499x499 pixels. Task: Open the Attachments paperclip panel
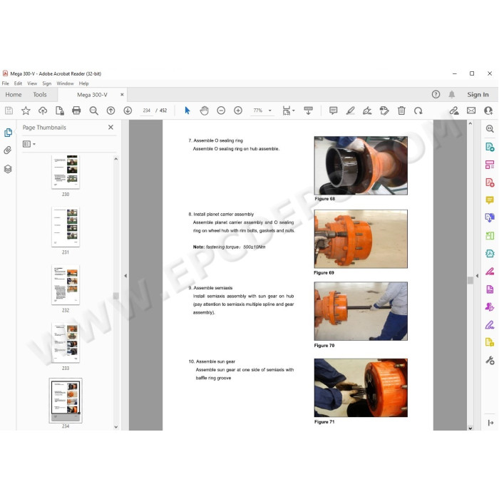tap(8, 150)
